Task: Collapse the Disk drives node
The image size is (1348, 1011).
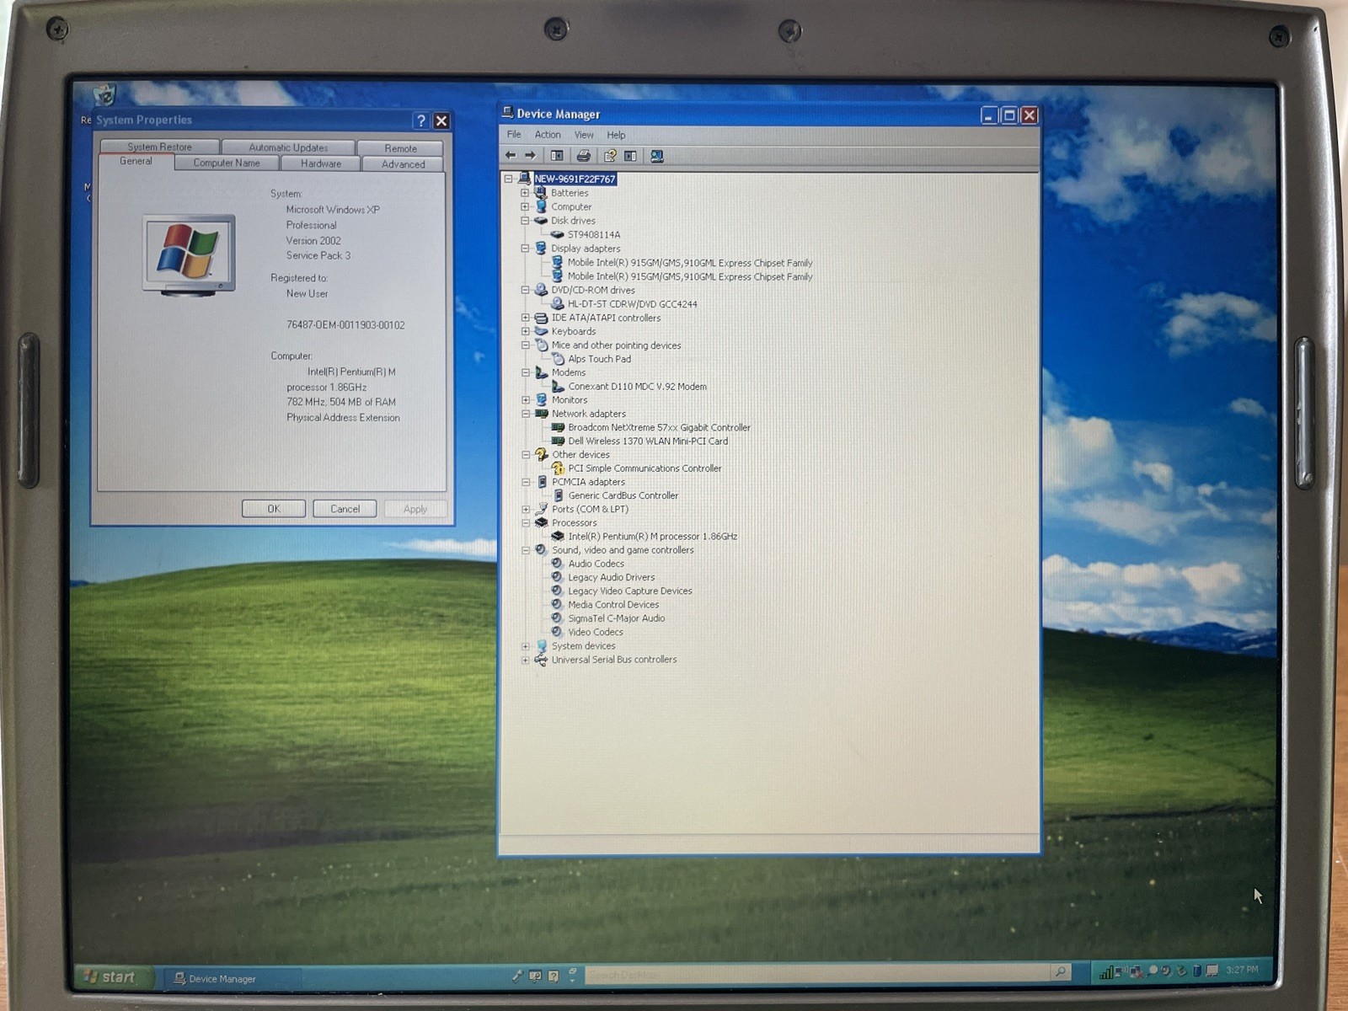Action: 525,221
